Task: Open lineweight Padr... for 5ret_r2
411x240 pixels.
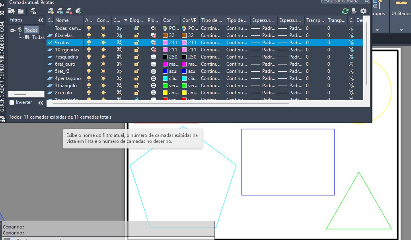Action: (263, 71)
